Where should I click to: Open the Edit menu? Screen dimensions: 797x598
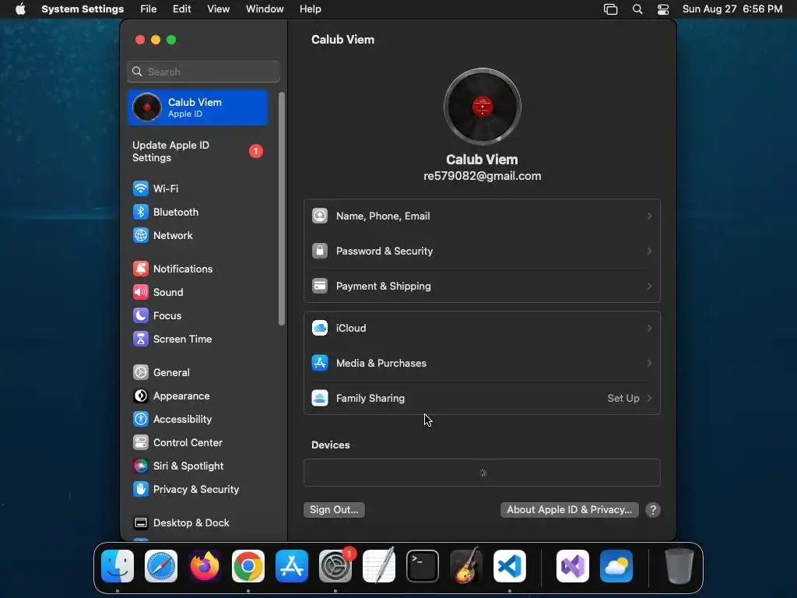click(182, 9)
